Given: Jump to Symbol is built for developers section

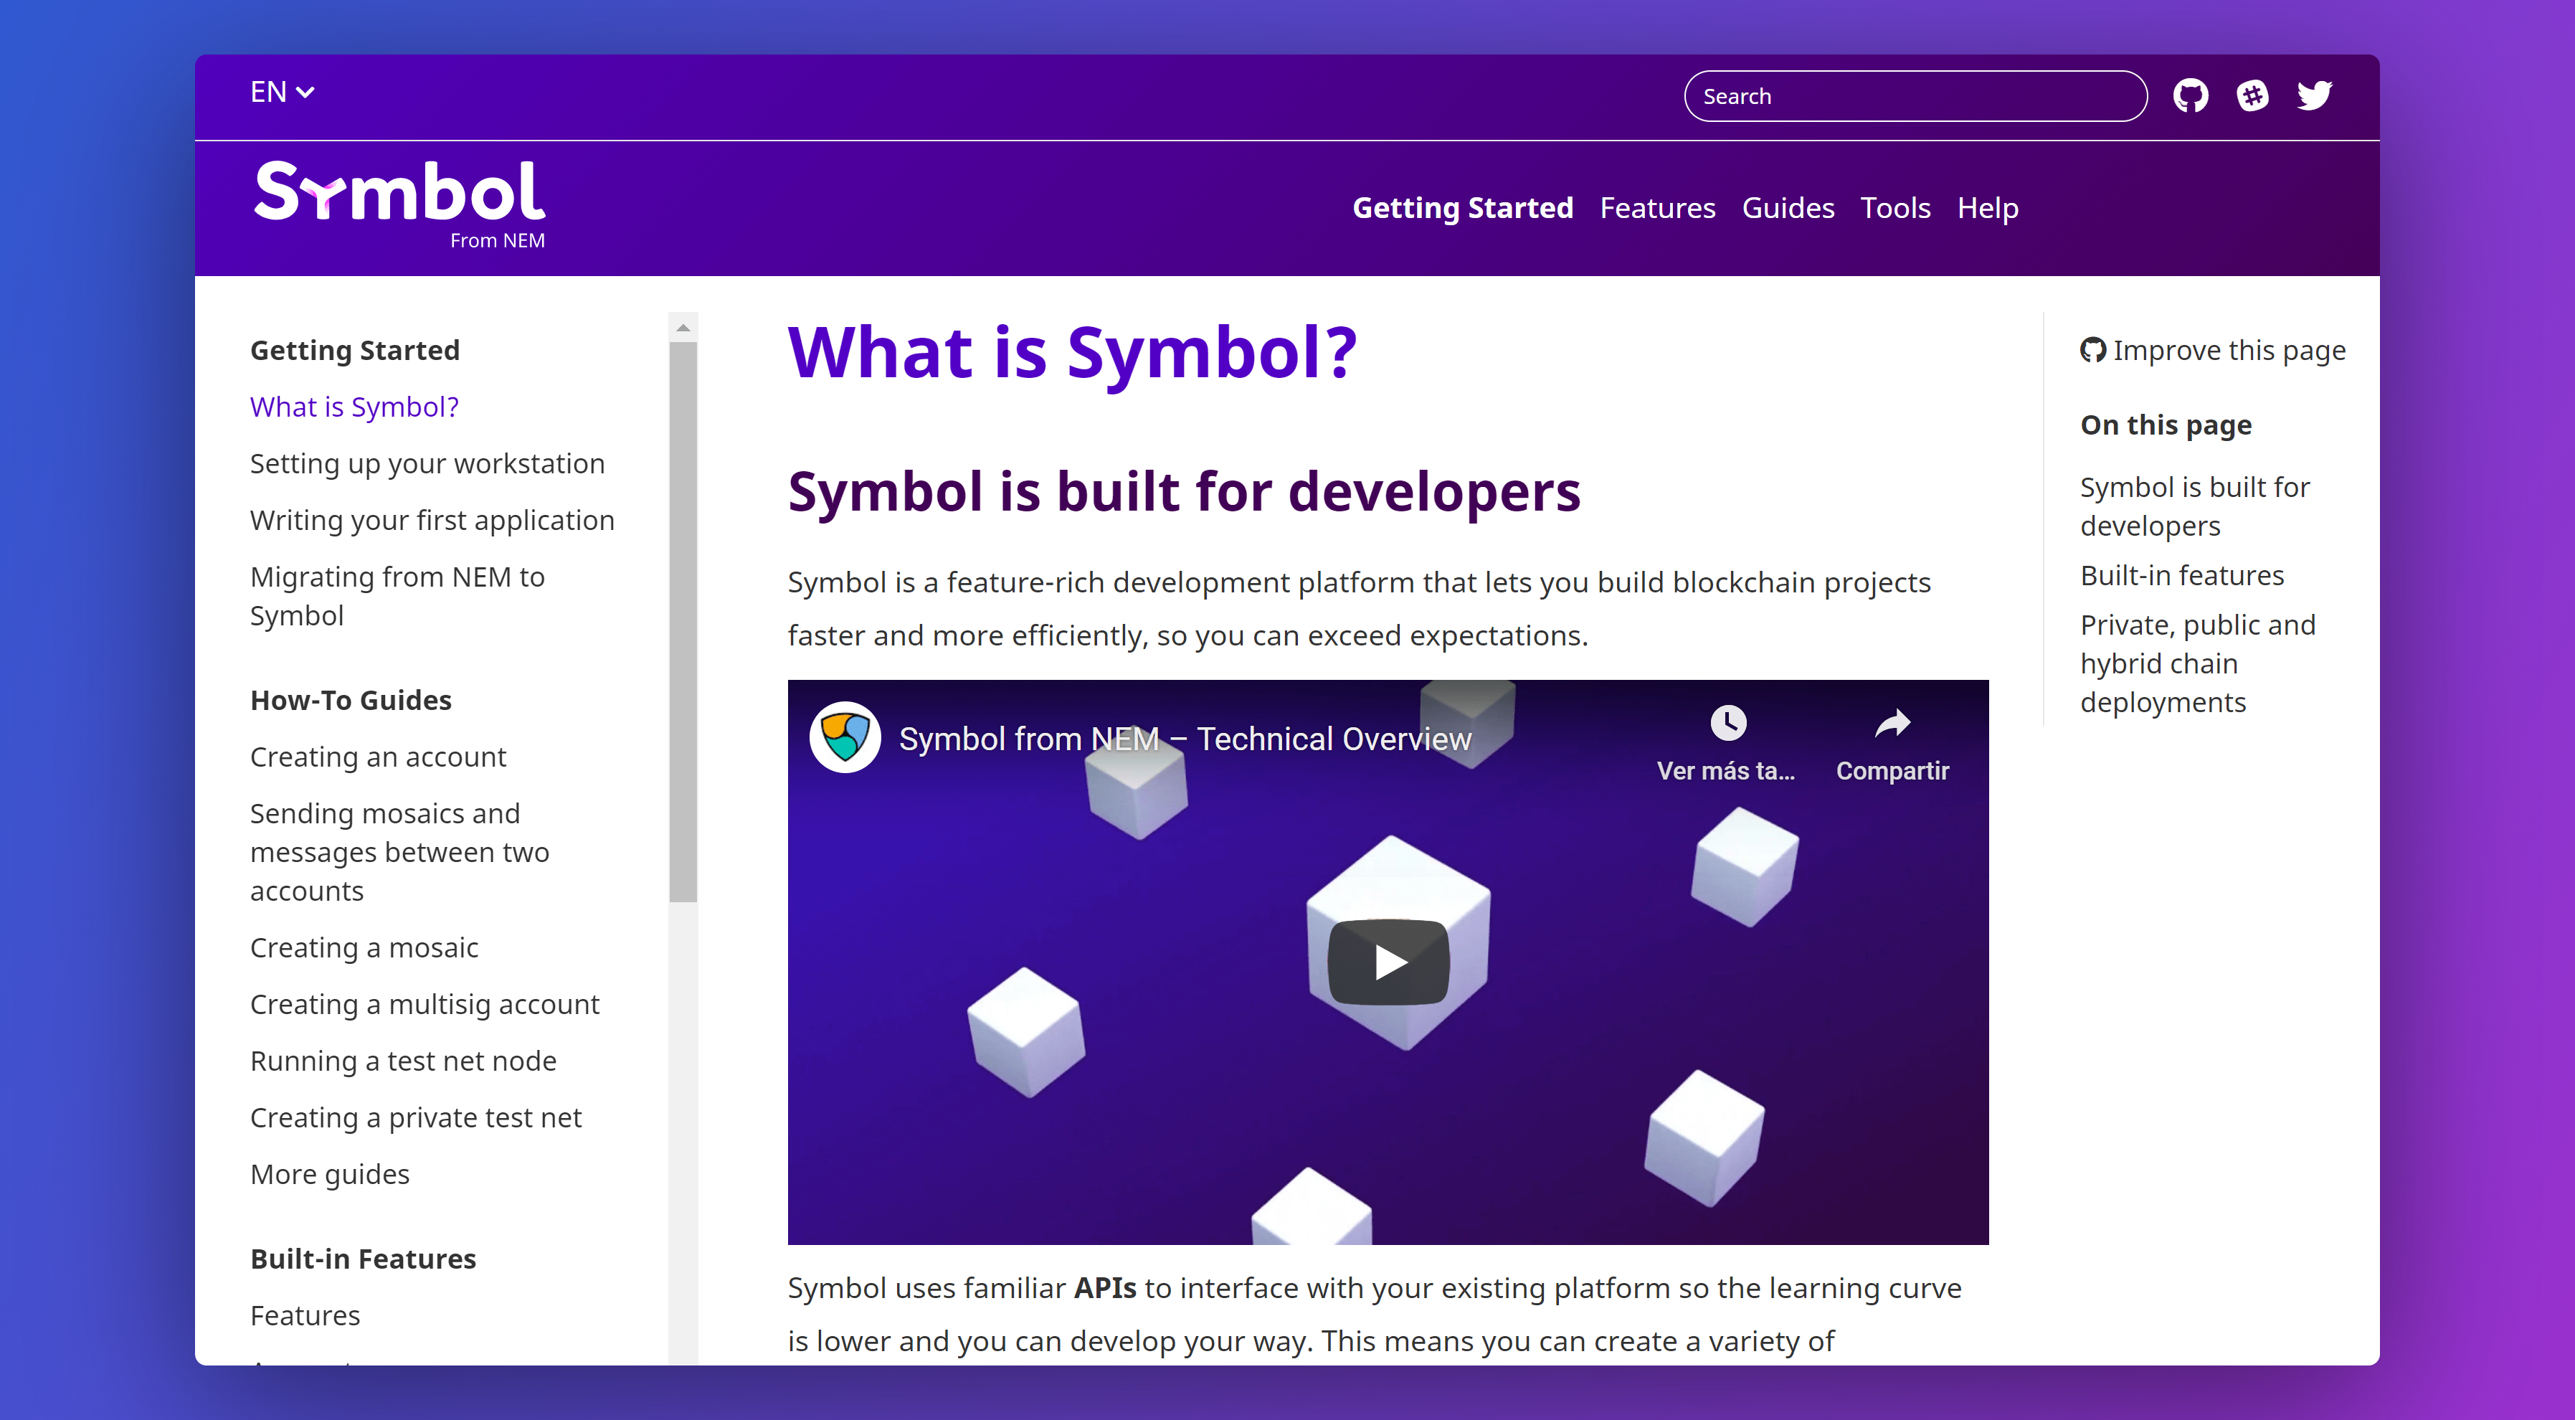Looking at the screenshot, I should coord(2194,506).
